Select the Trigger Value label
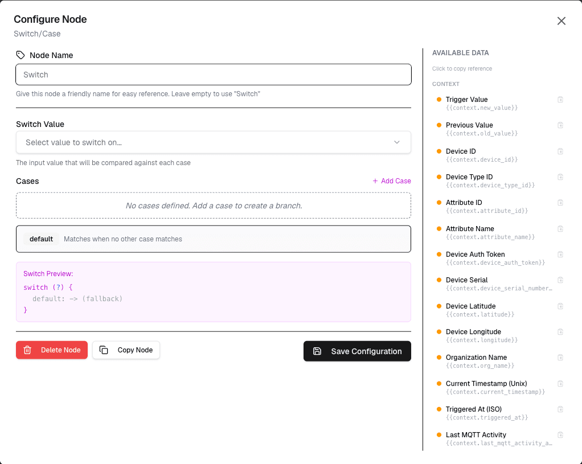The width and height of the screenshot is (582, 464). (466, 100)
